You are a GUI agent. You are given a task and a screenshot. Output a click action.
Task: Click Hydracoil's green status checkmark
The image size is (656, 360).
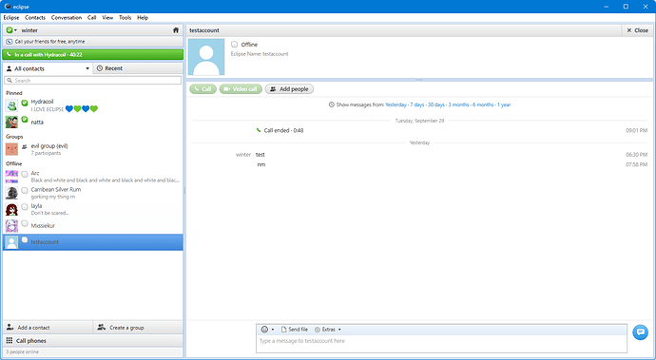coord(25,103)
